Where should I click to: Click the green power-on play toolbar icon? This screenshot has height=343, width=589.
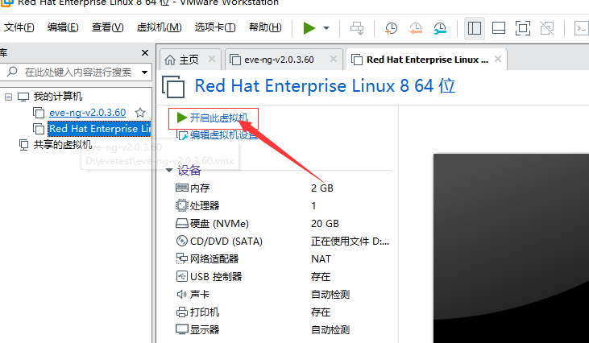tap(309, 28)
